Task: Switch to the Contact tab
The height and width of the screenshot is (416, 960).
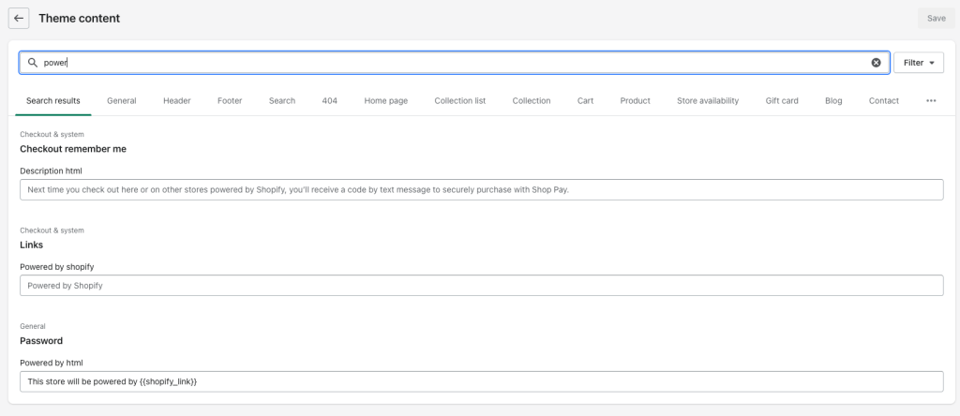Action: coord(883,101)
